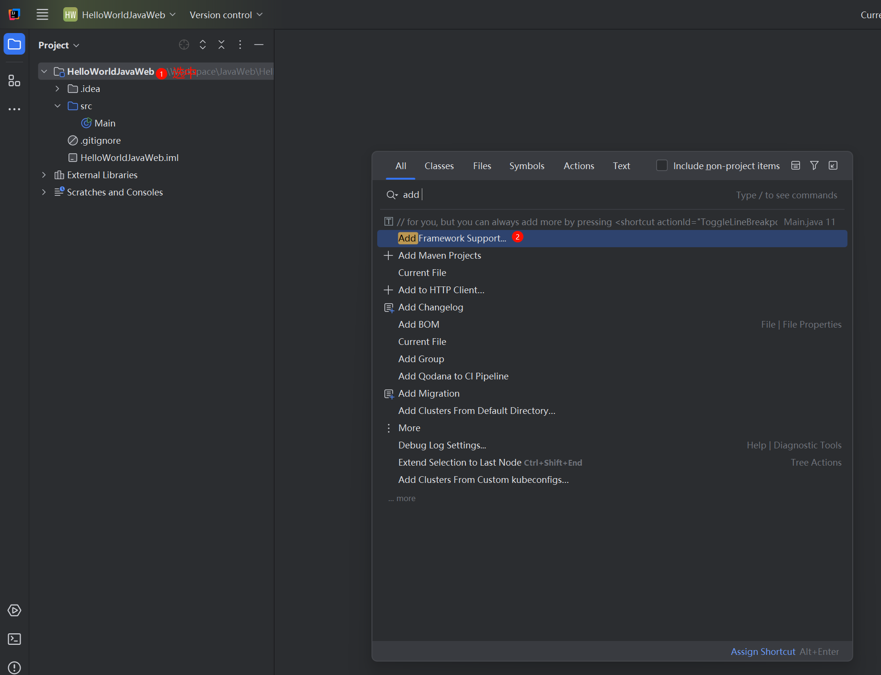Click the HW project badge icon
881x675 pixels.
70,14
